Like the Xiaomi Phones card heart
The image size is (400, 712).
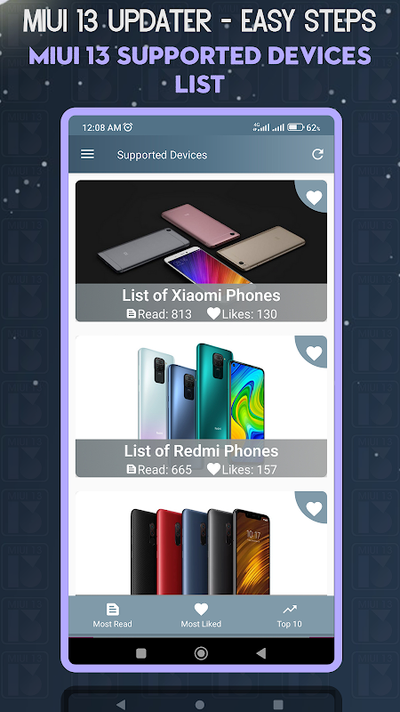[314, 198]
